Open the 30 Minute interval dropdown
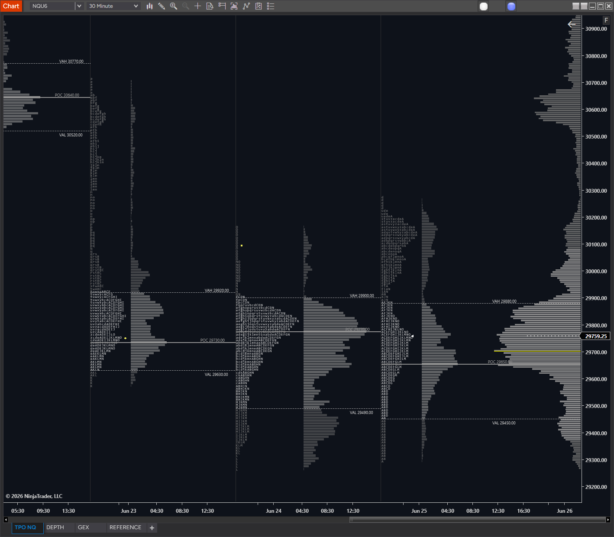The height and width of the screenshot is (537, 614). tap(113, 6)
